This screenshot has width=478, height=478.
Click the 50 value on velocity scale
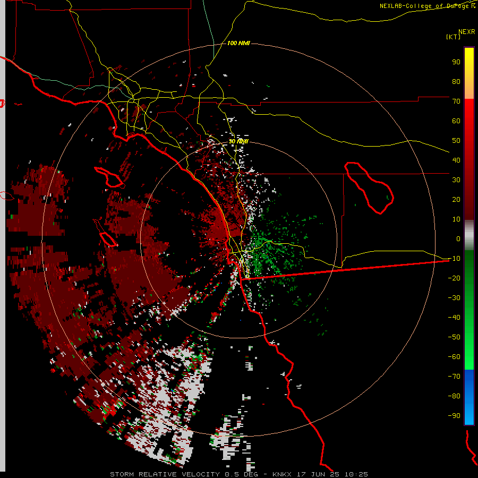point(456,141)
